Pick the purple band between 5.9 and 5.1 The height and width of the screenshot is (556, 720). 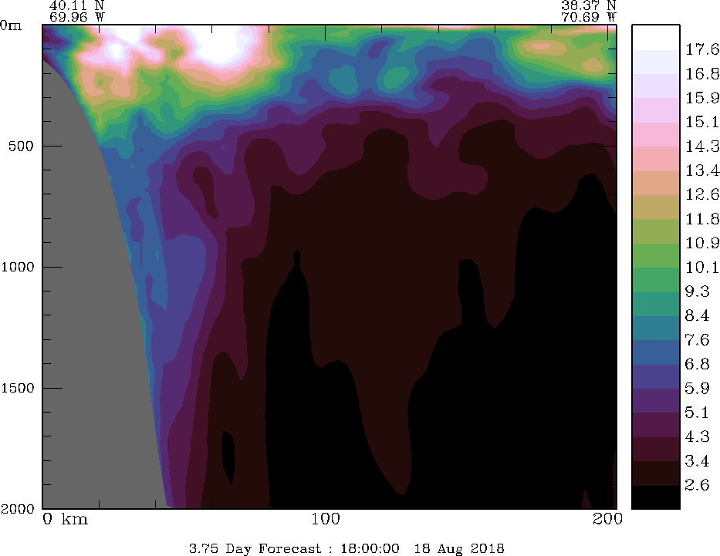[656, 401]
